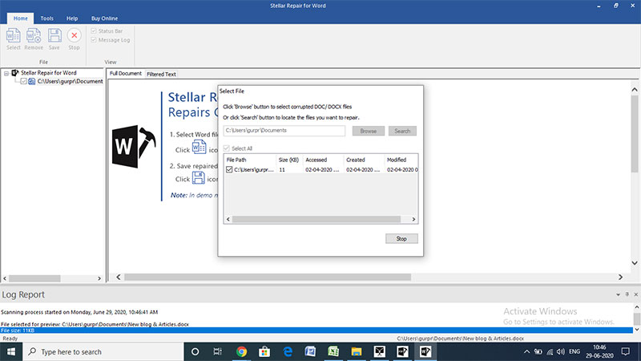Click the battery icon in system tray
Image resolution: width=641 pixels, height=361 pixels.
click(x=538, y=351)
